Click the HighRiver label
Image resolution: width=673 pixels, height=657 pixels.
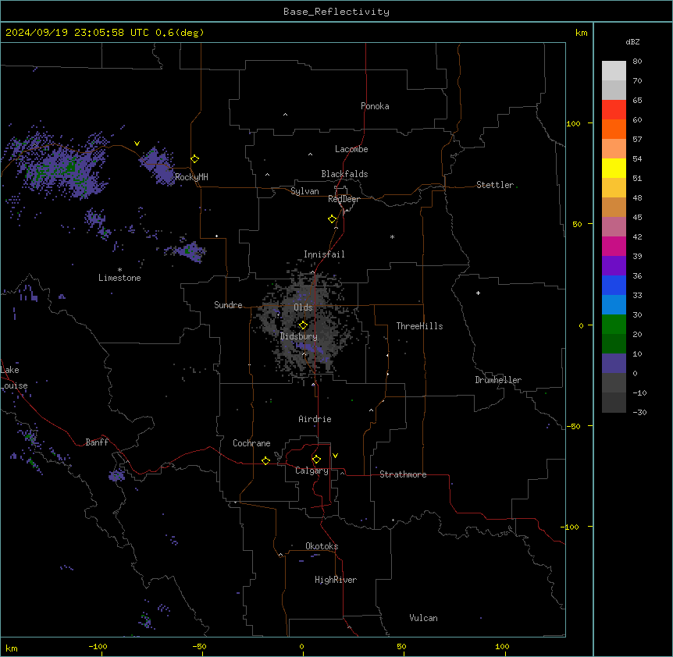pyautogui.click(x=336, y=580)
